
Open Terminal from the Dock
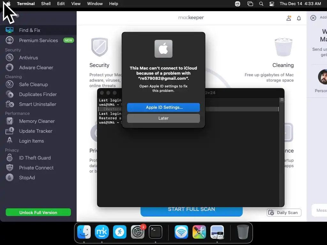click(156, 232)
